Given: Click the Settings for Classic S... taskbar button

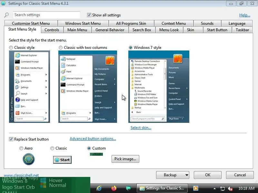Looking at the screenshot, I should click(162, 188).
